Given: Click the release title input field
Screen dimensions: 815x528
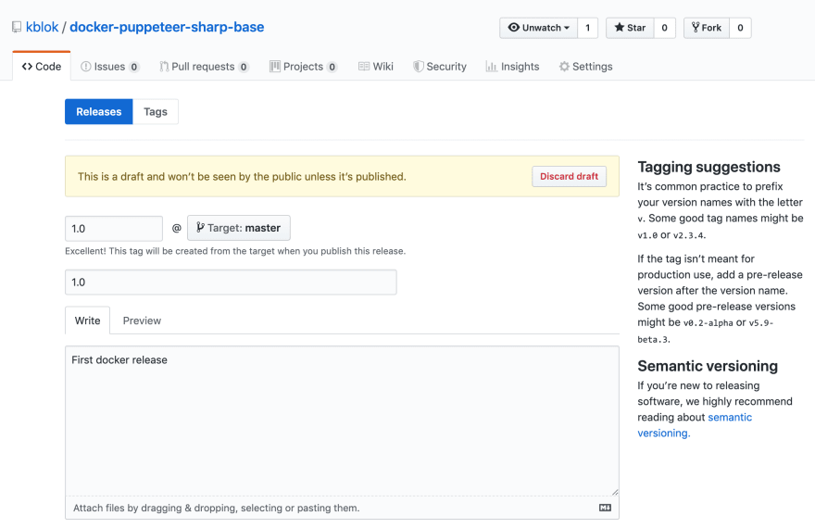Looking at the screenshot, I should (231, 283).
